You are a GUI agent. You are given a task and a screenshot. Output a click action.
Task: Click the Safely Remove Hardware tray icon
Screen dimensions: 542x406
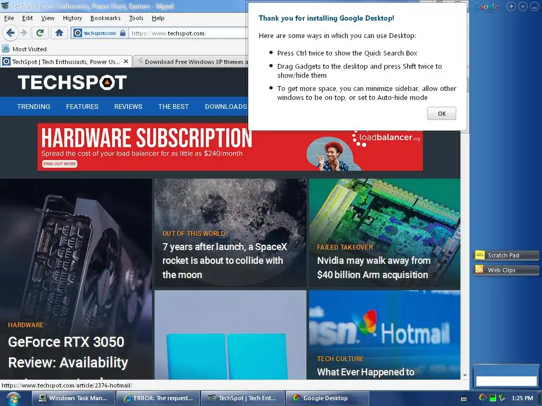502,398
